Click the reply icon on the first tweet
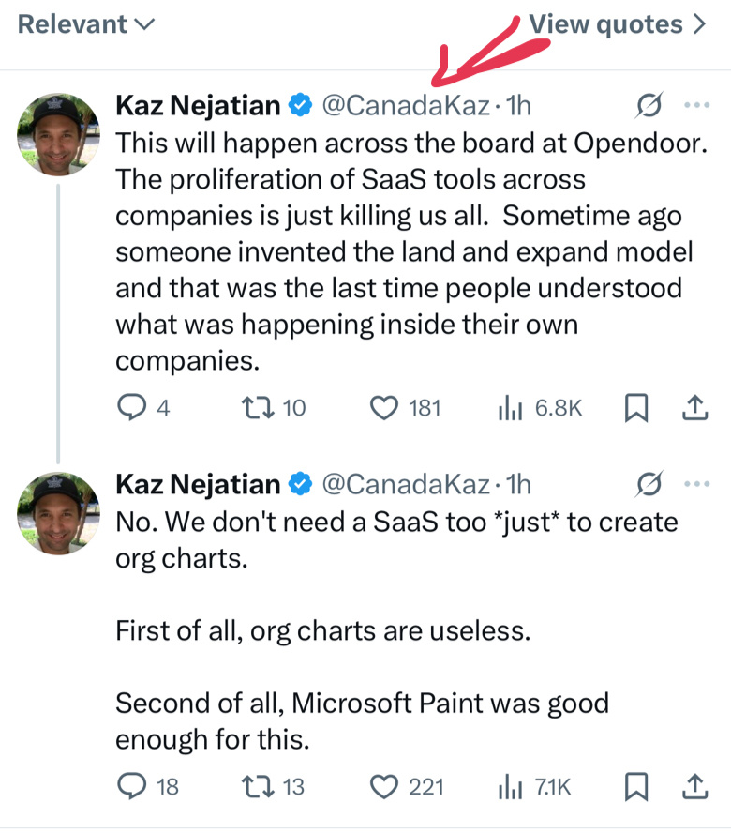 pyautogui.click(x=130, y=408)
